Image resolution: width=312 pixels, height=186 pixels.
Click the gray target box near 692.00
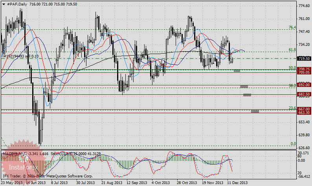[x=244, y=86]
